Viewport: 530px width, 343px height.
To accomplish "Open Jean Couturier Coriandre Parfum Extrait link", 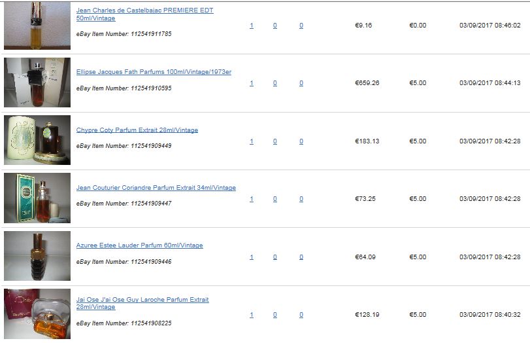I will pos(156,188).
